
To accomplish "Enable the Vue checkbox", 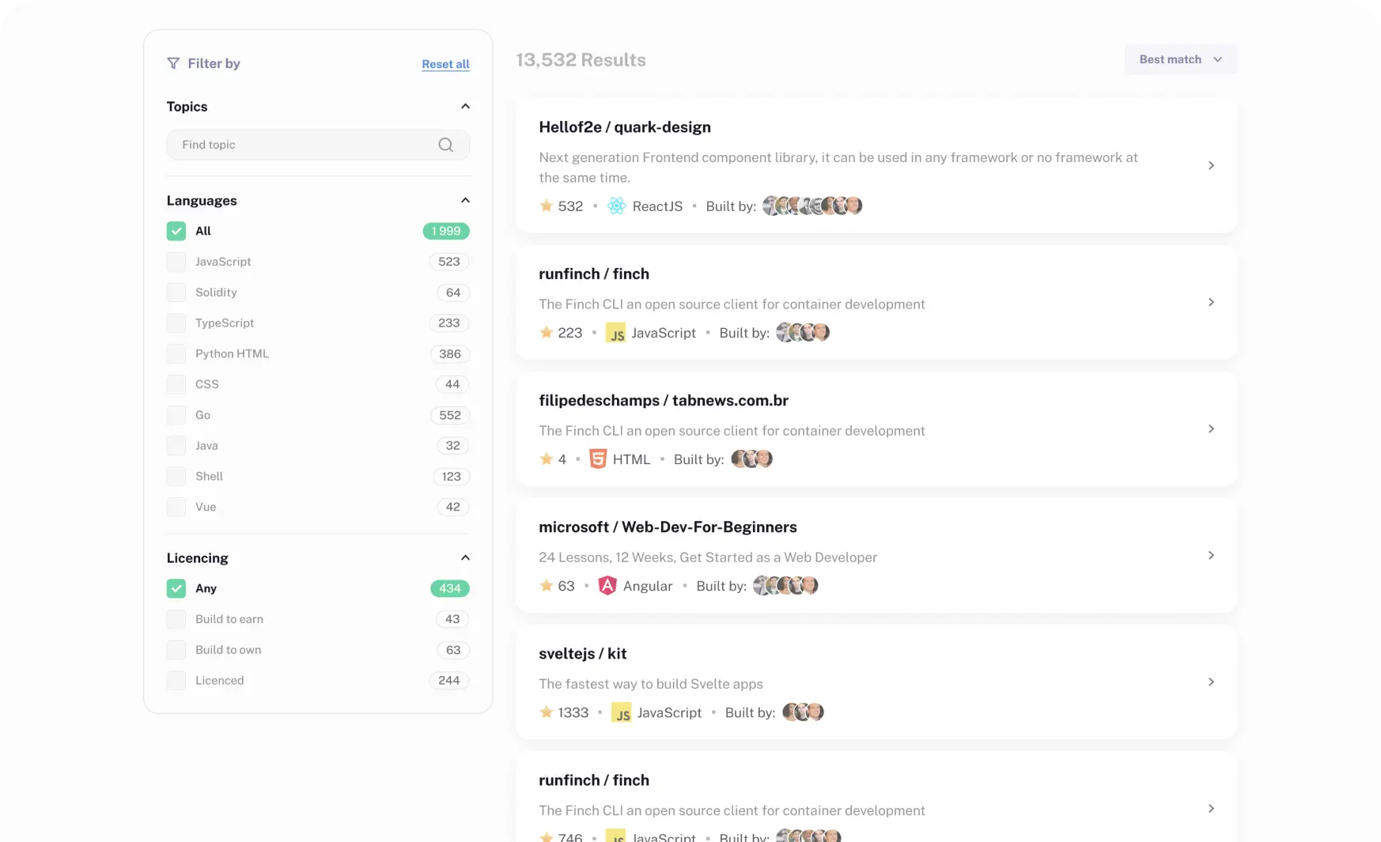I will click(176, 507).
